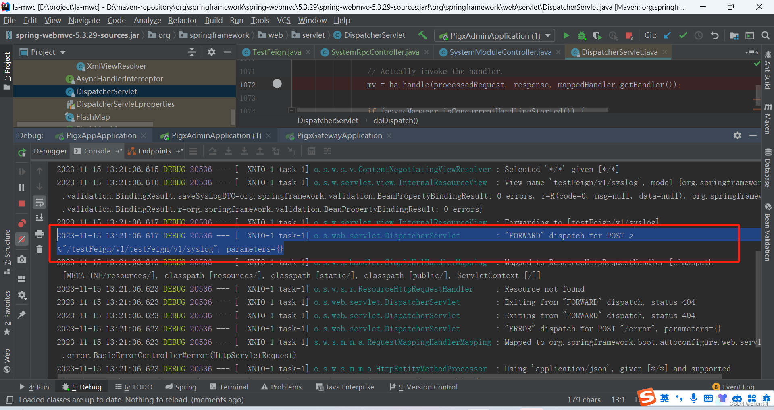Click Step Out up-arrow icon

click(x=260, y=151)
